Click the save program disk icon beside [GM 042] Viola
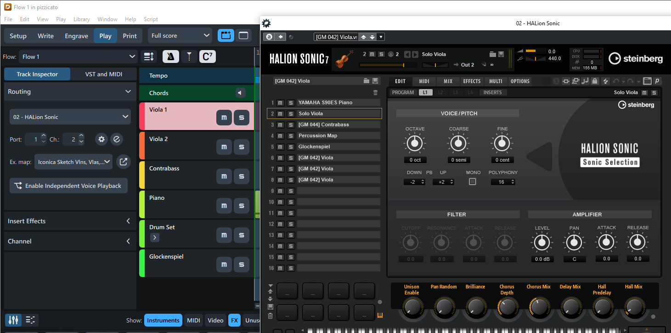671x333 pixels. click(375, 81)
